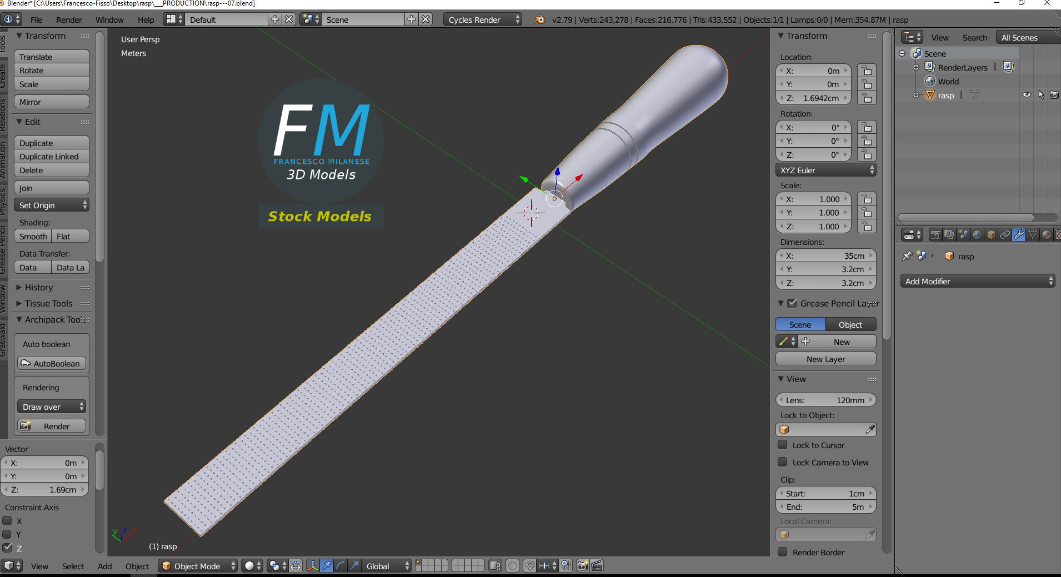Open the Render properties camera icon

(x=935, y=234)
